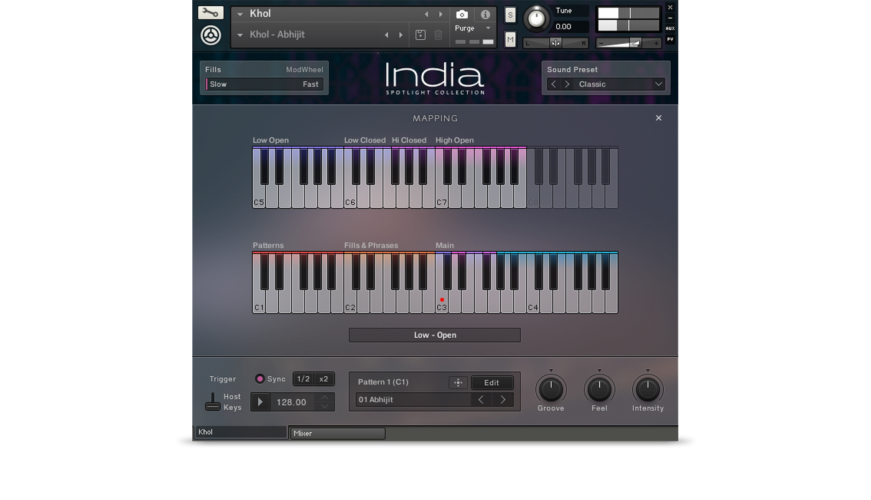Delete snapshot with the trash icon
This screenshot has width=871, height=500.
[x=438, y=35]
